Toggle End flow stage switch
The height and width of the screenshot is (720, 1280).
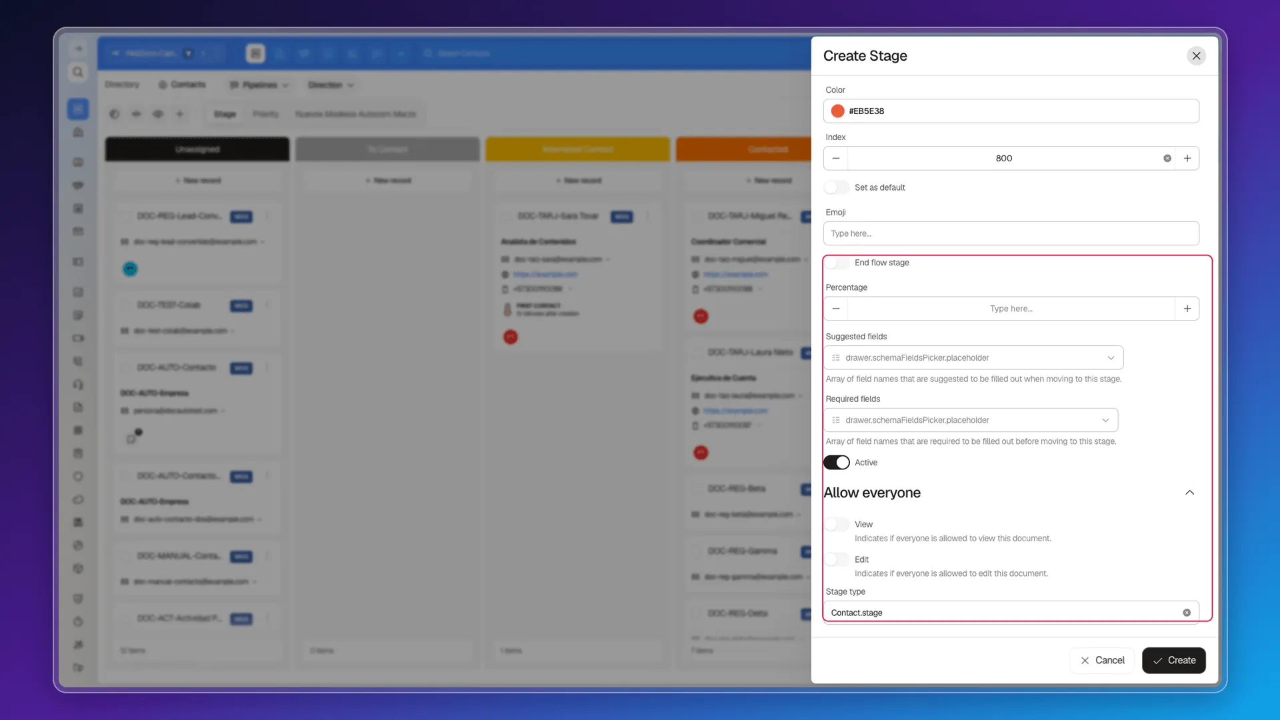(x=836, y=263)
